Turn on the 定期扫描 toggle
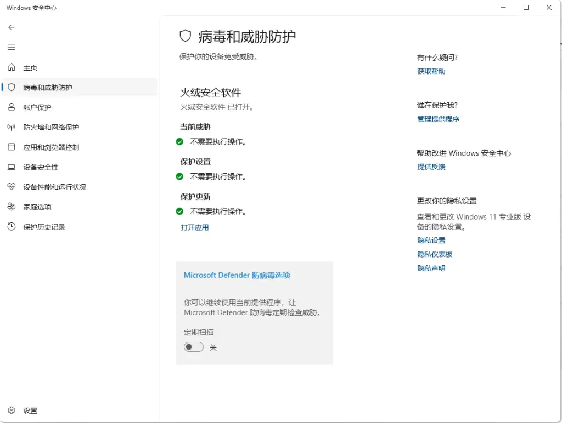Image resolution: width=562 pixels, height=423 pixels. point(194,347)
